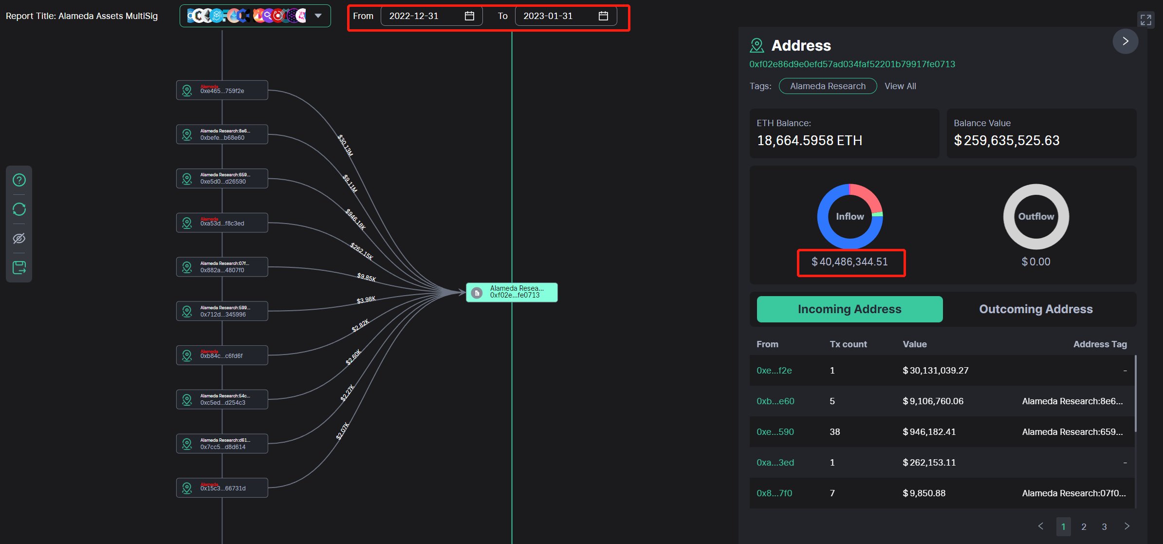Select node 0xb84c...c6fd6f in graph
Screen dimensions: 1163x544
[x=222, y=355]
